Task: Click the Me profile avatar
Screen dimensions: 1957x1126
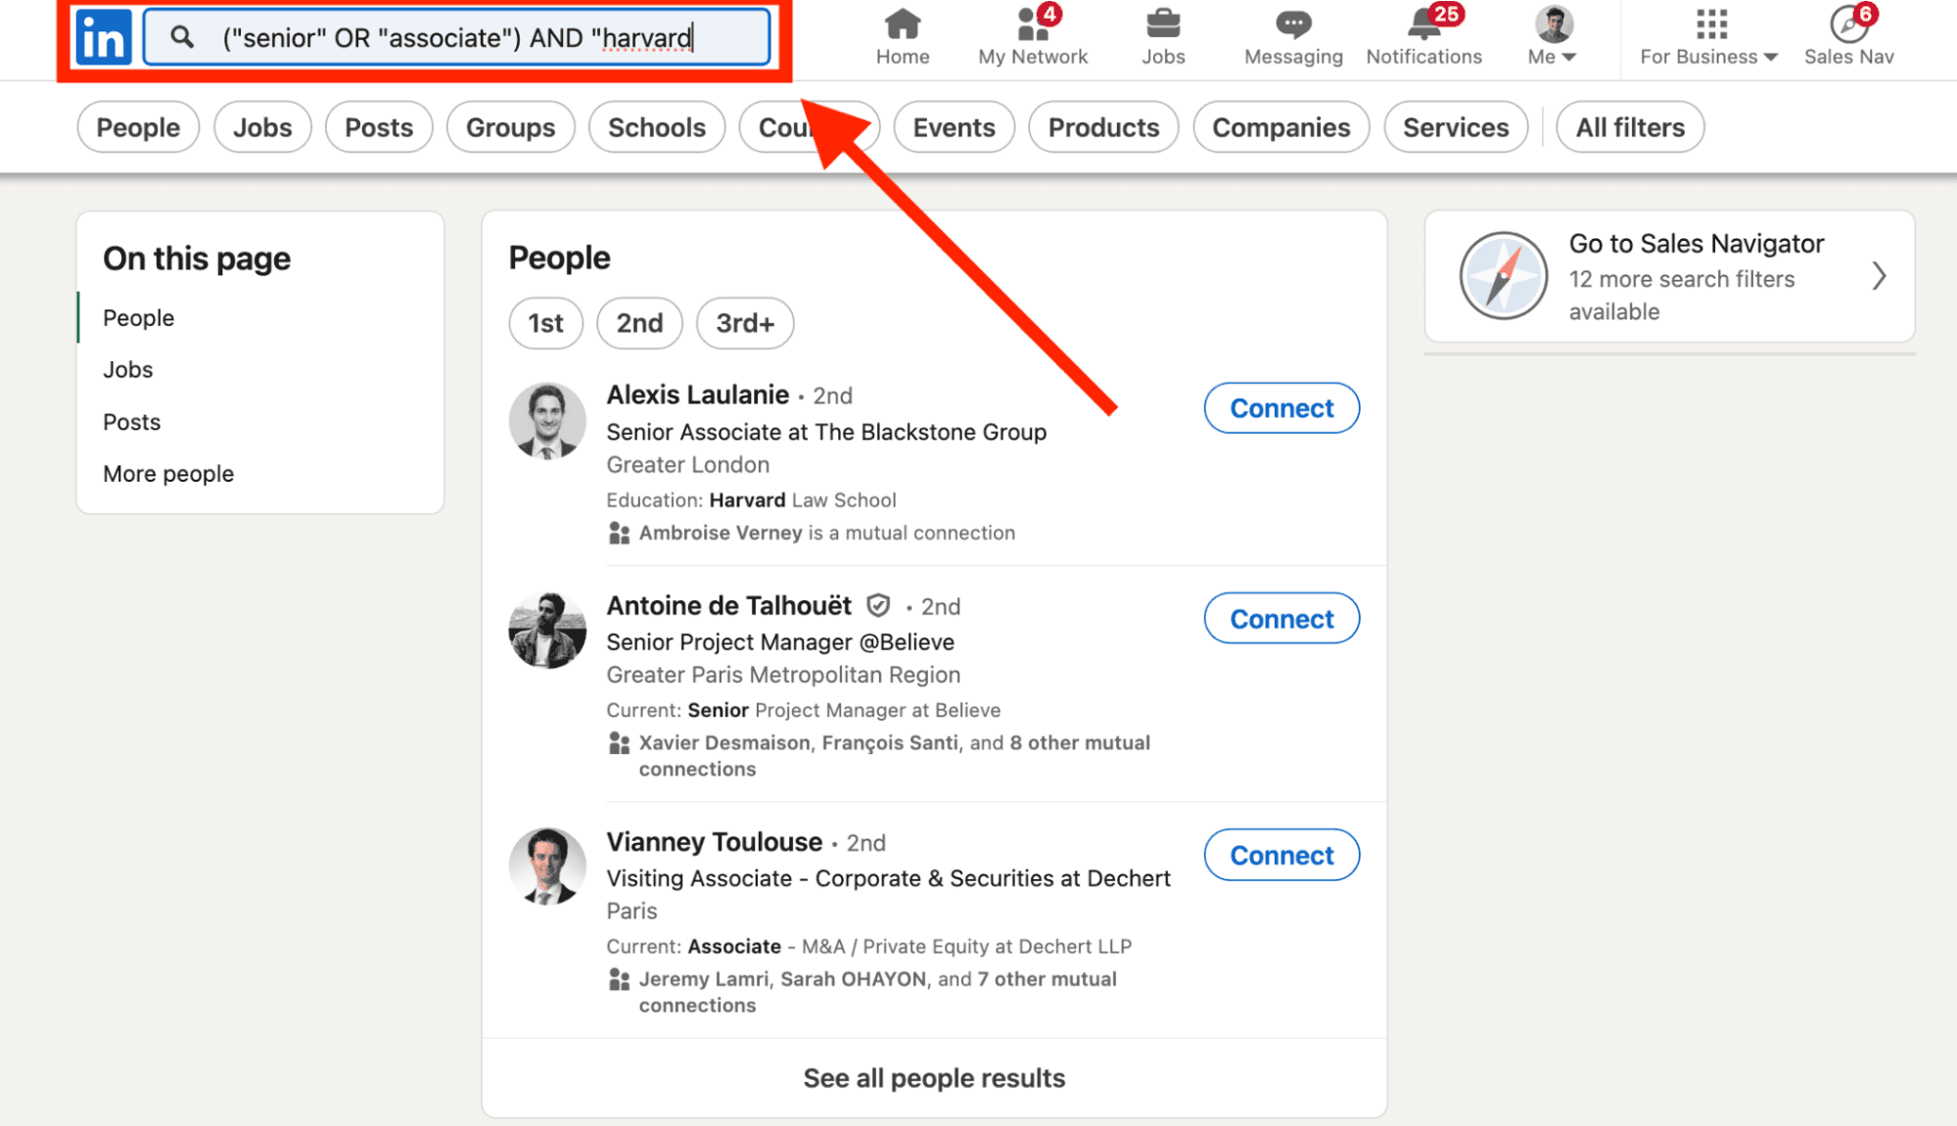Action: [x=1553, y=23]
